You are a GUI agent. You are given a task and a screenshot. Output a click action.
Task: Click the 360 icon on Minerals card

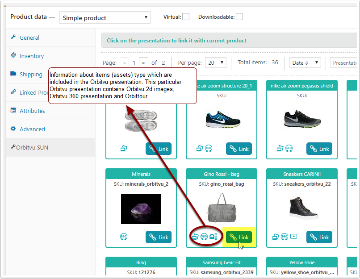click(x=124, y=237)
